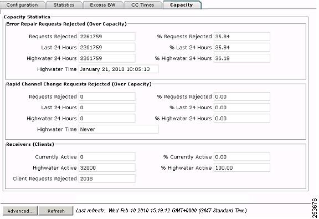Click the Client Requests Rejected field

coord(107,179)
